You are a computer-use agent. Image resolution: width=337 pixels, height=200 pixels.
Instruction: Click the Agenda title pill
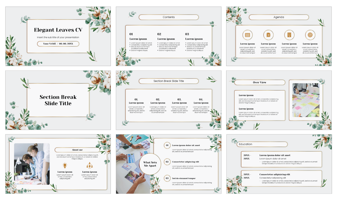coord(279,17)
